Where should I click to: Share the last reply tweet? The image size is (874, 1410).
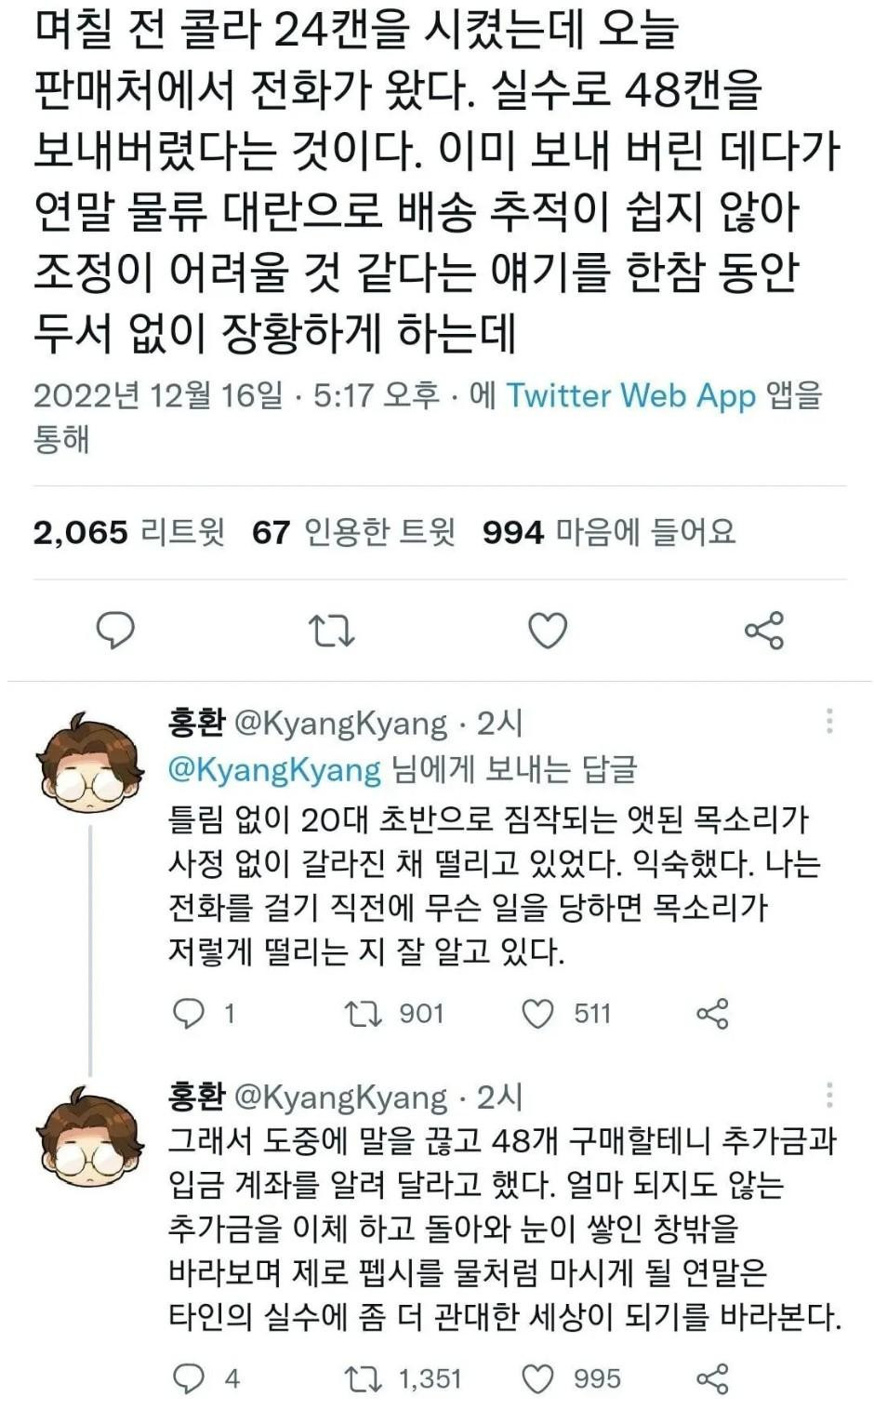tap(712, 1378)
